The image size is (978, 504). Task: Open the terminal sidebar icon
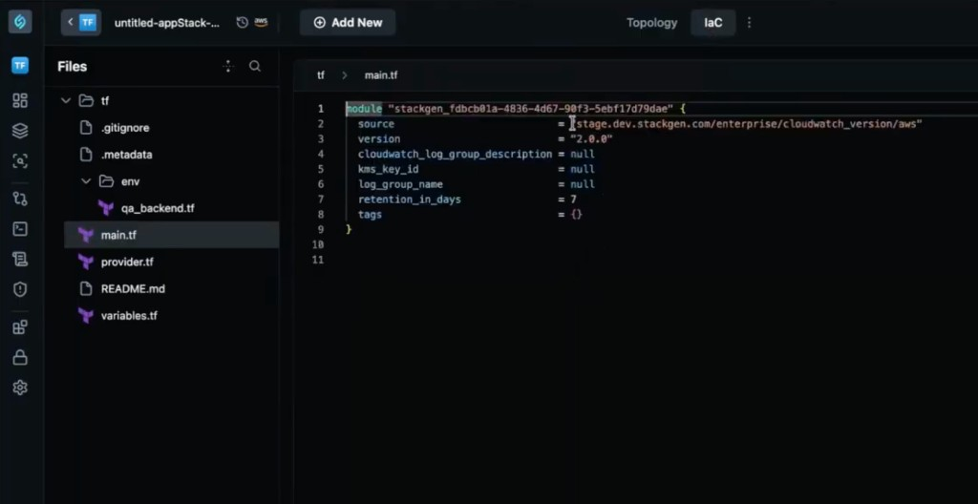point(20,229)
